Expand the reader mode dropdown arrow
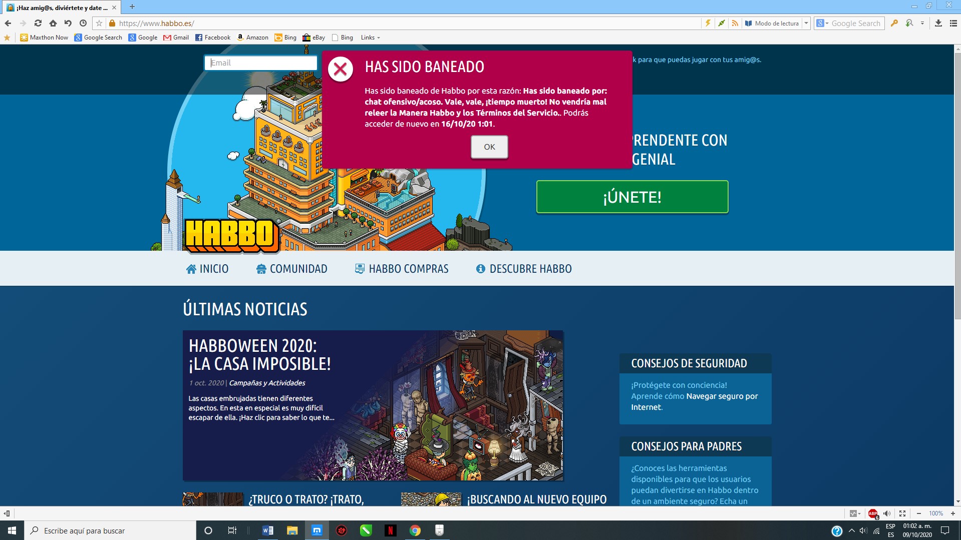 click(x=806, y=23)
